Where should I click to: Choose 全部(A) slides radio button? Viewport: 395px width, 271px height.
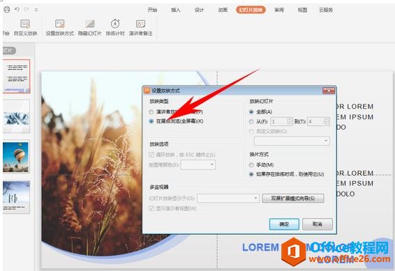click(251, 112)
